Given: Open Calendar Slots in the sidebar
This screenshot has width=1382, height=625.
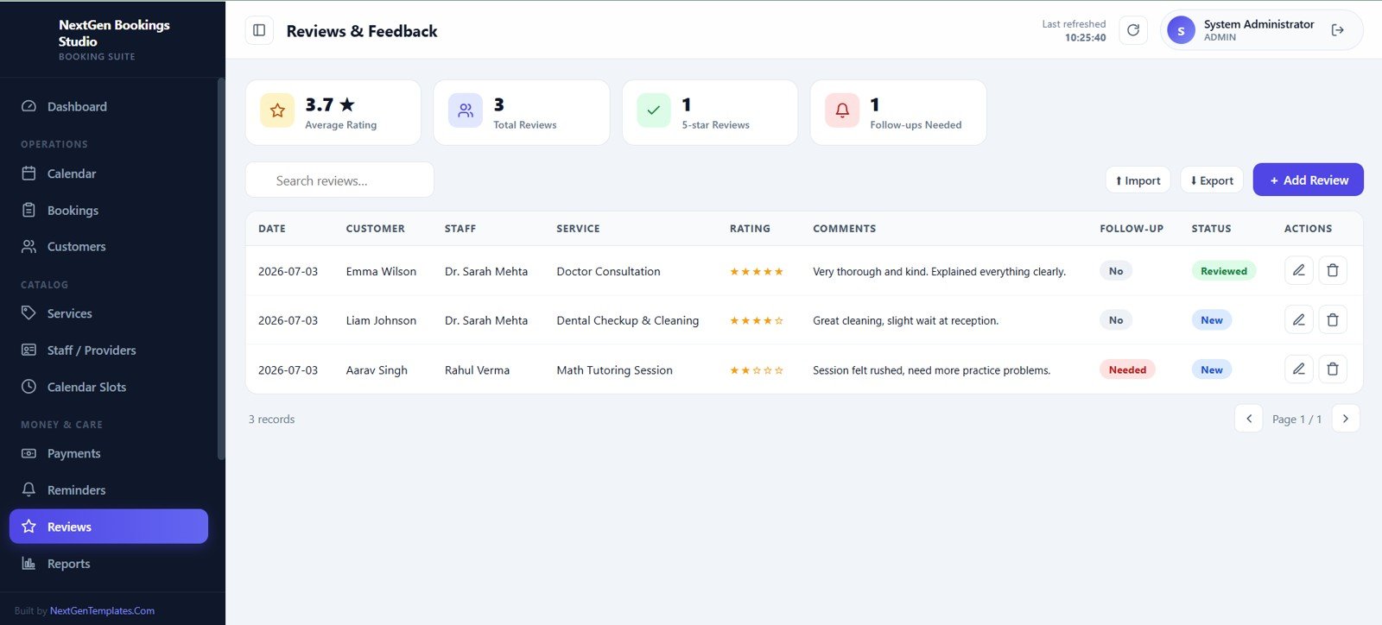Looking at the screenshot, I should (109, 387).
